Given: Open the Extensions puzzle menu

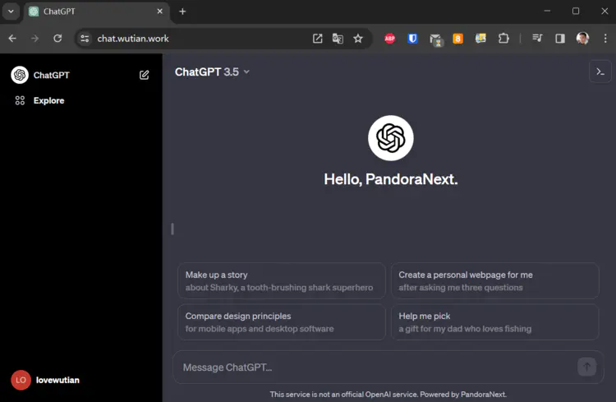Looking at the screenshot, I should pyautogui.click(x=503, y=39).
